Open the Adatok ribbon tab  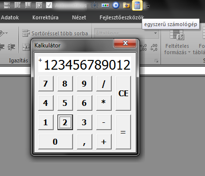click(x=10, y=17)
